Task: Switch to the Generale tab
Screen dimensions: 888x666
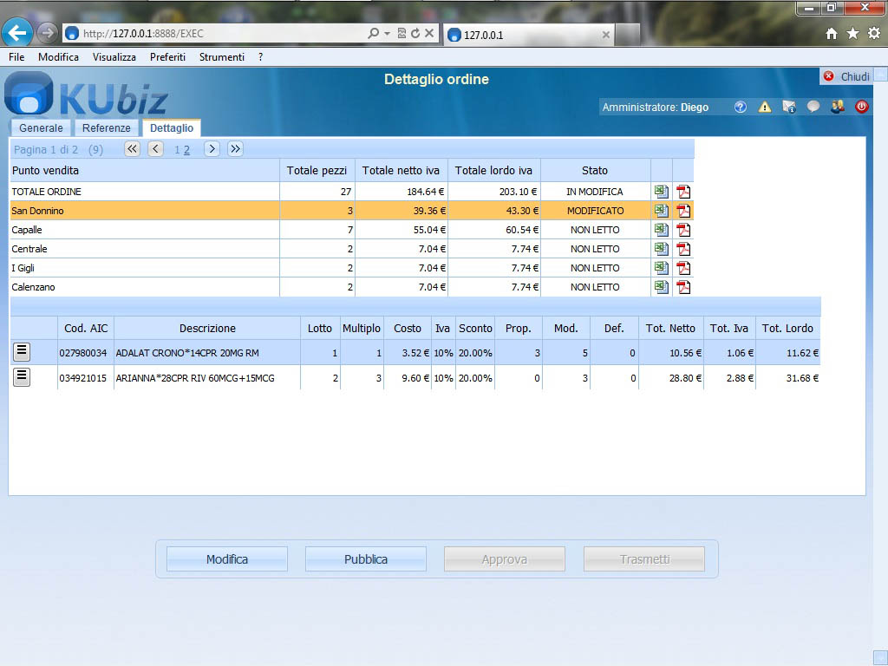Action: [x=41, y=128]
